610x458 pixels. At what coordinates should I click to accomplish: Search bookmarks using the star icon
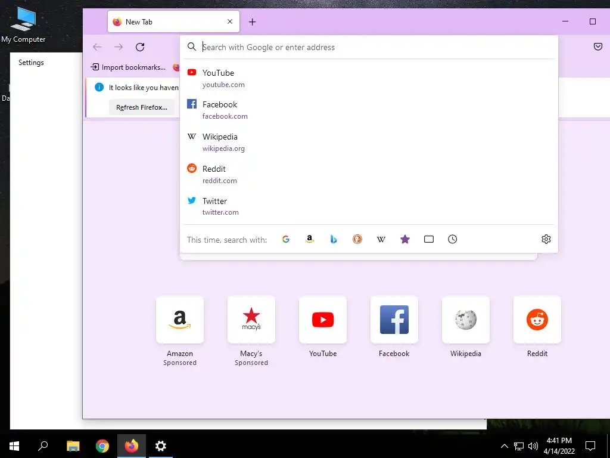pos(405,239)
